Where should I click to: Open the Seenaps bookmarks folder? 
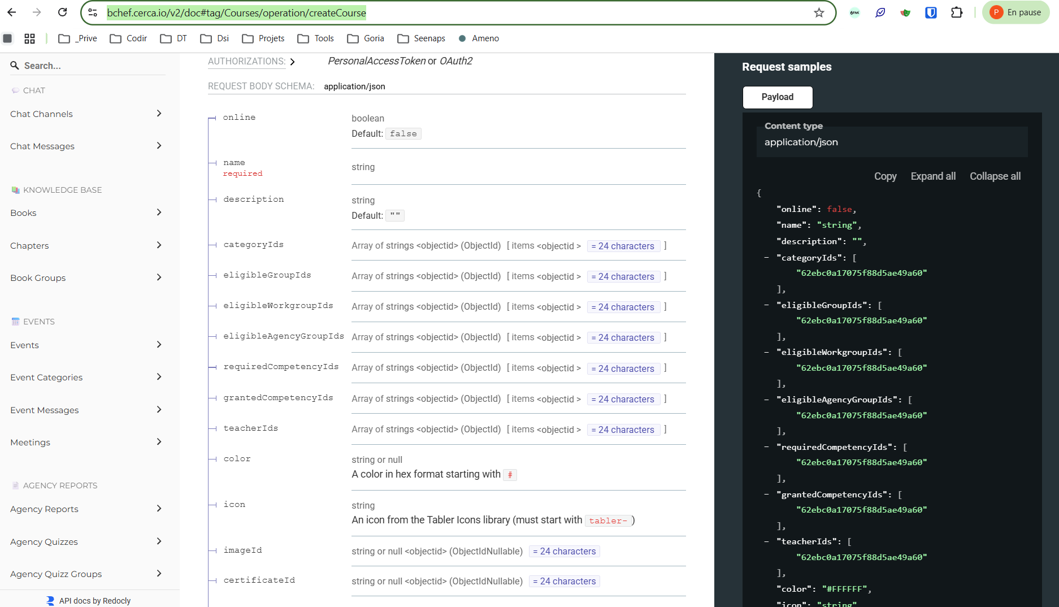422,38
